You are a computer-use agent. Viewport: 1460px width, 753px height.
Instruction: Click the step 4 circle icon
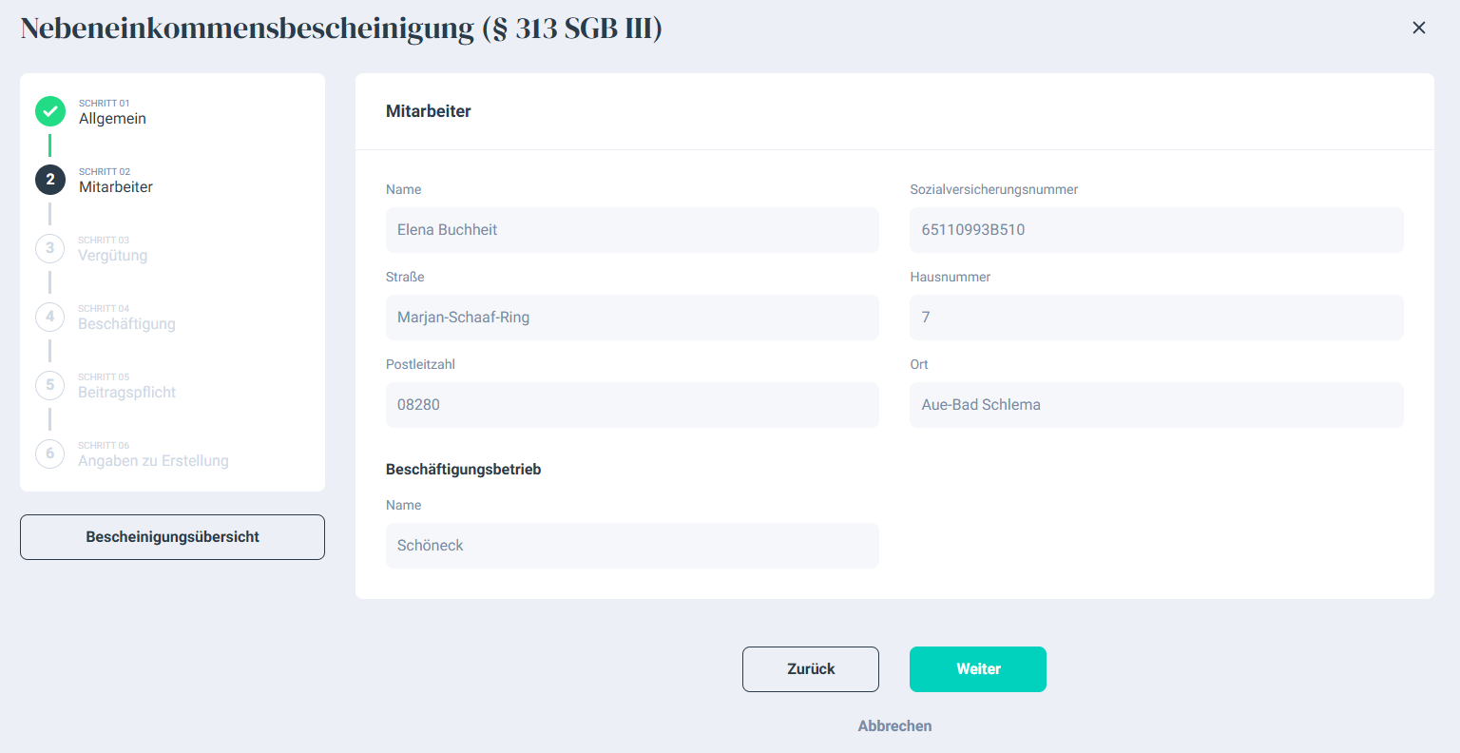point(50,317)
